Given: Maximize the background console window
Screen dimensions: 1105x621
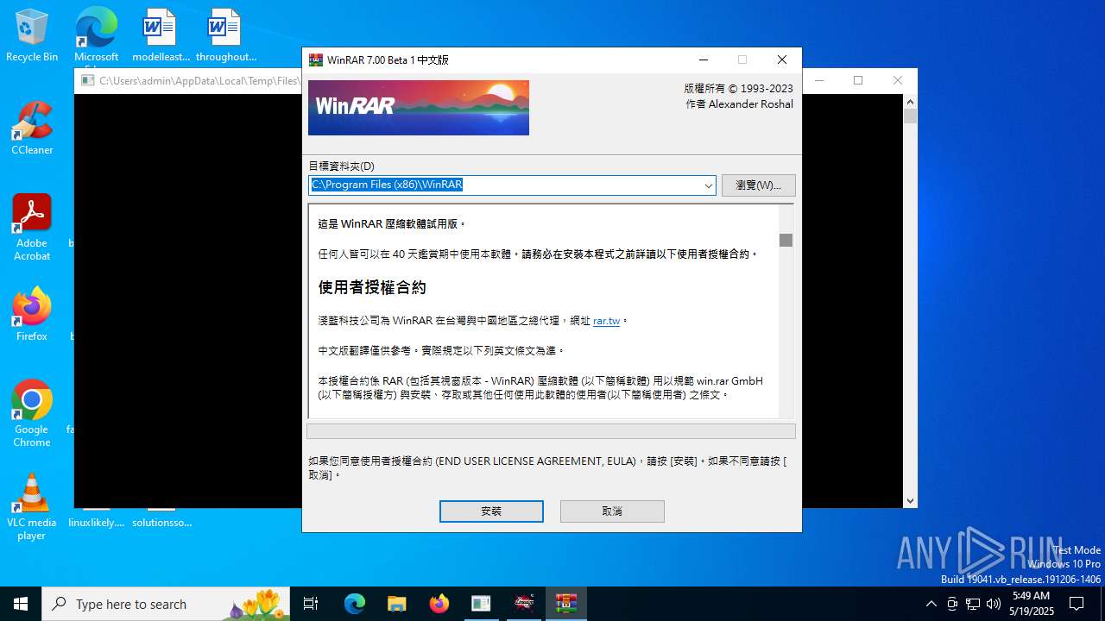Looking at the screenshot, I should [x=857, y=80].
